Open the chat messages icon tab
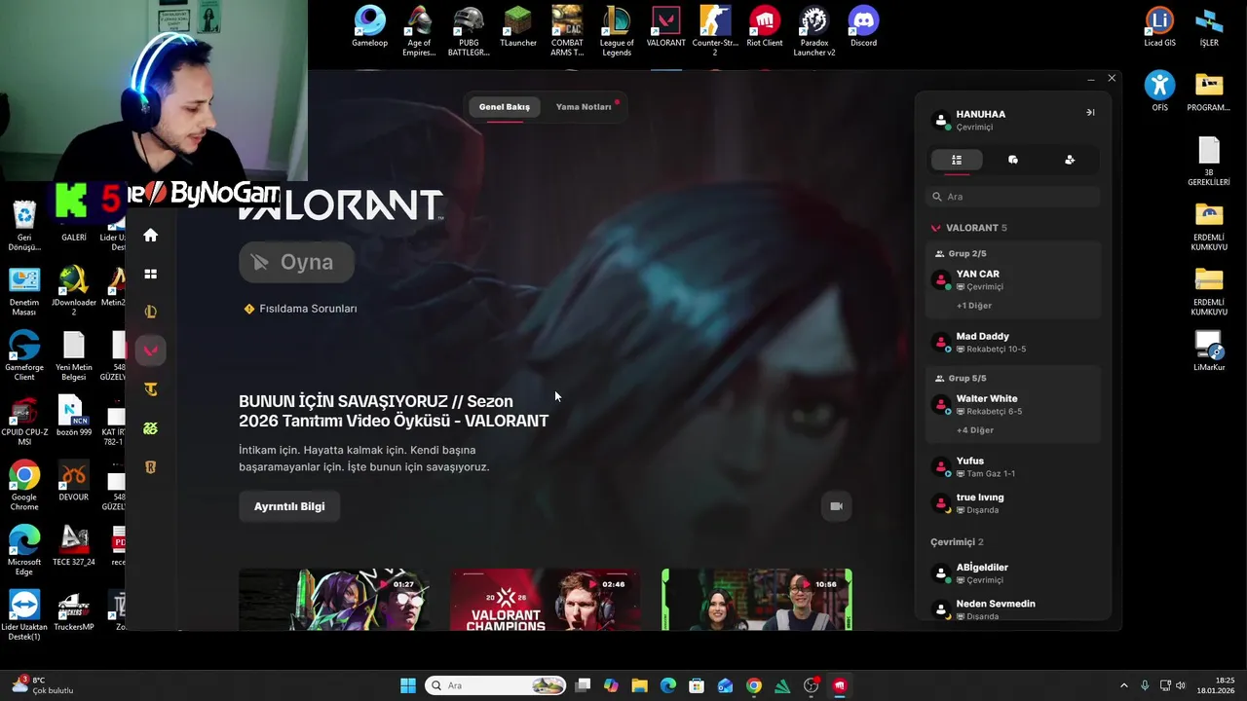This screenshot has height=701, width=1247. pos(1013,160)
